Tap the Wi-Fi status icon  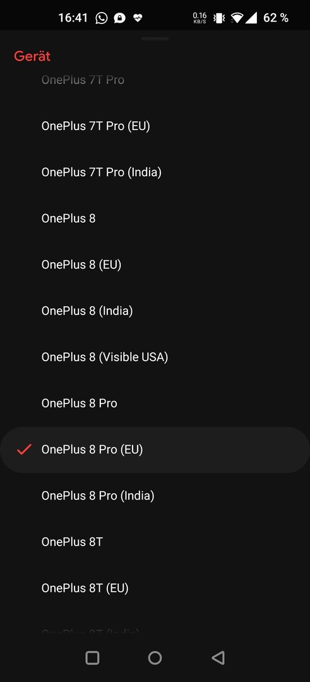237,18
